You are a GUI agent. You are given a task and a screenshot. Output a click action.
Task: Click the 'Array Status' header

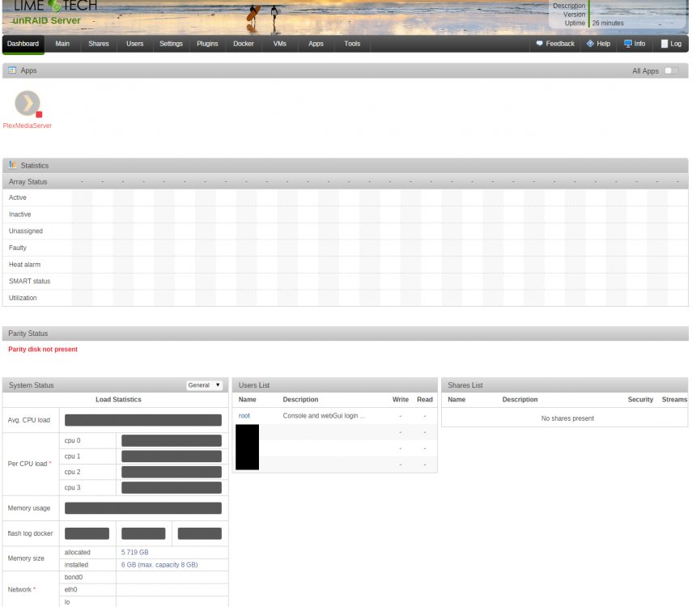pyautogui.click(x=28, y=181)
